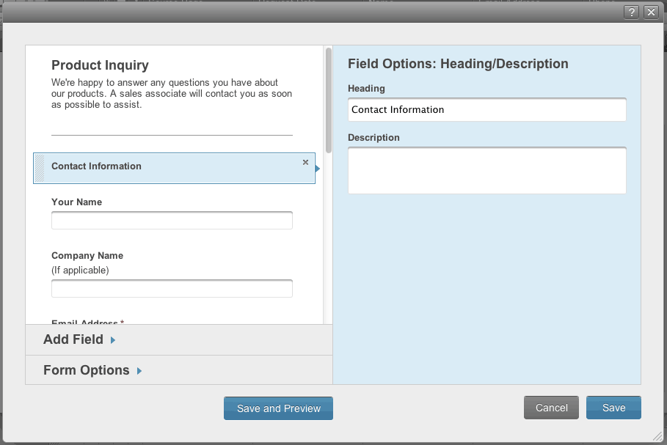This screenshot has height=445, width=667.
Task: Select the Product Inquiry form title
Action: click(100, 65)
